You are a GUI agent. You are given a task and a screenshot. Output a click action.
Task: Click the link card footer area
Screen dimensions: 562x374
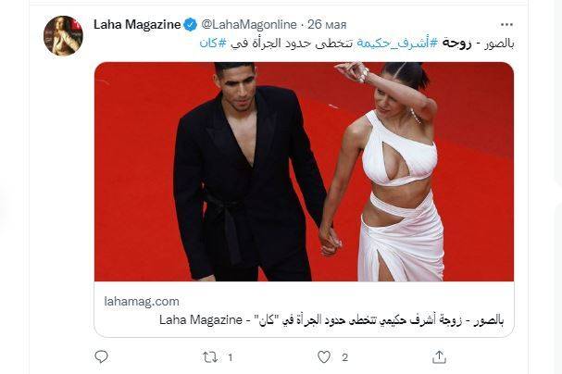304,309
